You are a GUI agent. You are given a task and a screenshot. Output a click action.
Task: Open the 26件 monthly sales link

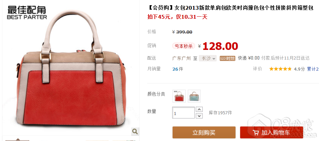click(178, 69)
